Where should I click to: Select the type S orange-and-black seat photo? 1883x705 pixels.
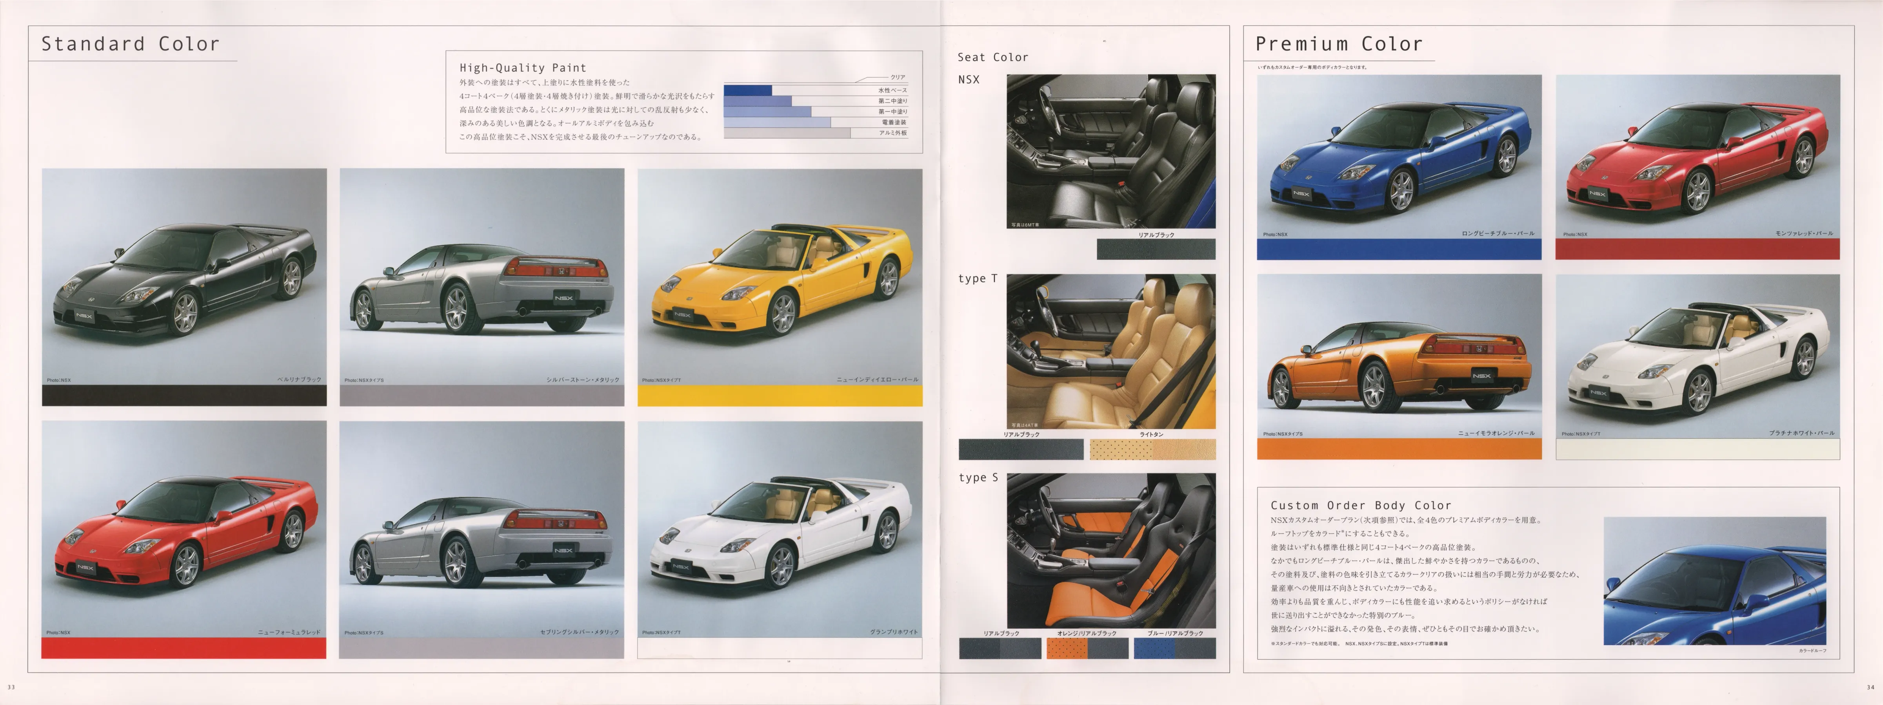click(x=1111, y=550)
